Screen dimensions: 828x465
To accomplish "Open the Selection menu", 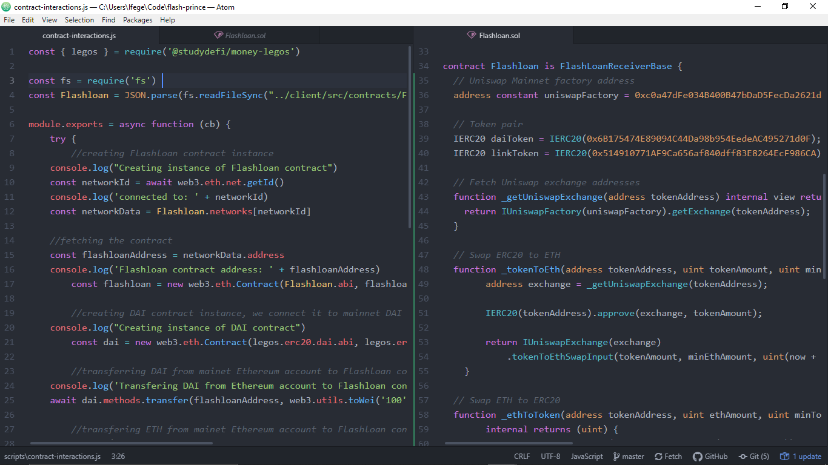I will [x=79, y=20].
